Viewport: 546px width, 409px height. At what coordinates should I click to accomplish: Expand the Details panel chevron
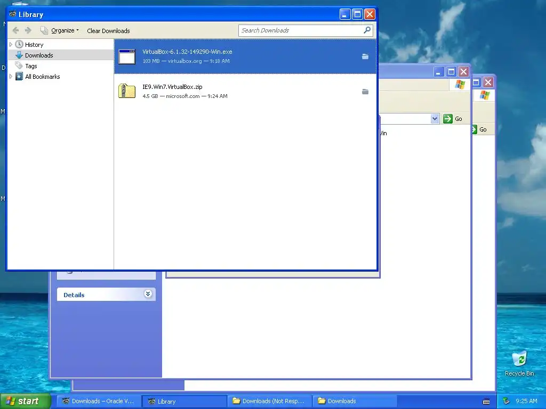tap(148, 294)
